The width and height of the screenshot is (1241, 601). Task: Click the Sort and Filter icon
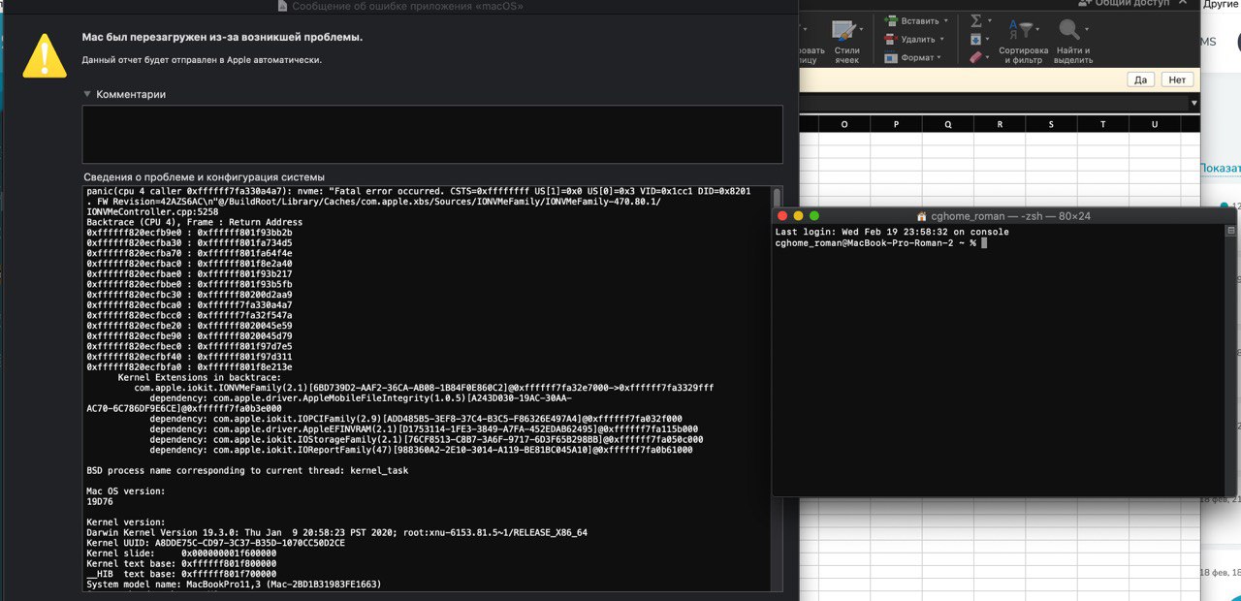tap(1021, 29)
